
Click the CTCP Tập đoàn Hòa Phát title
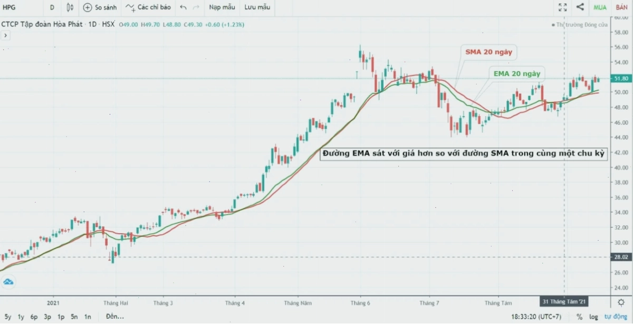coord(42,24)
